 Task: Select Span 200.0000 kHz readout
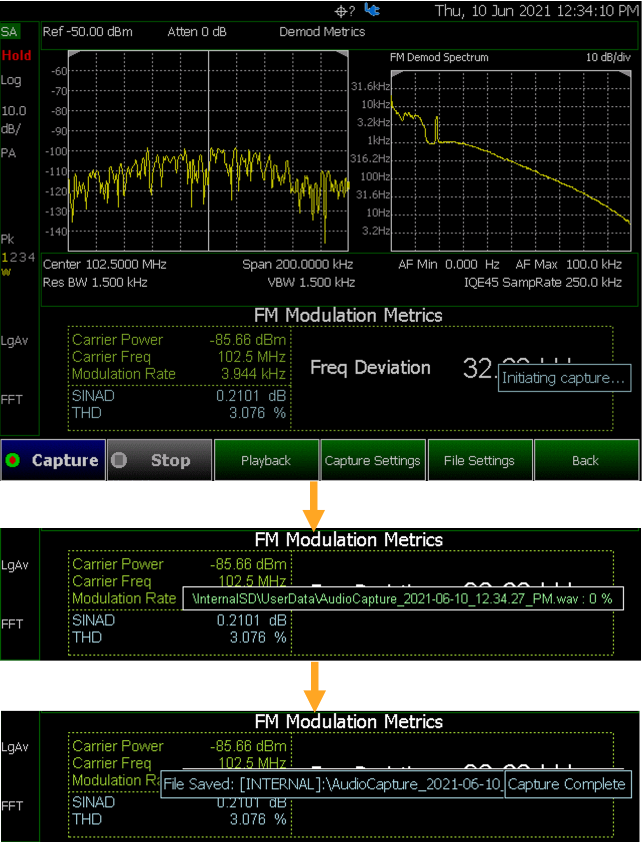point(298,264)
